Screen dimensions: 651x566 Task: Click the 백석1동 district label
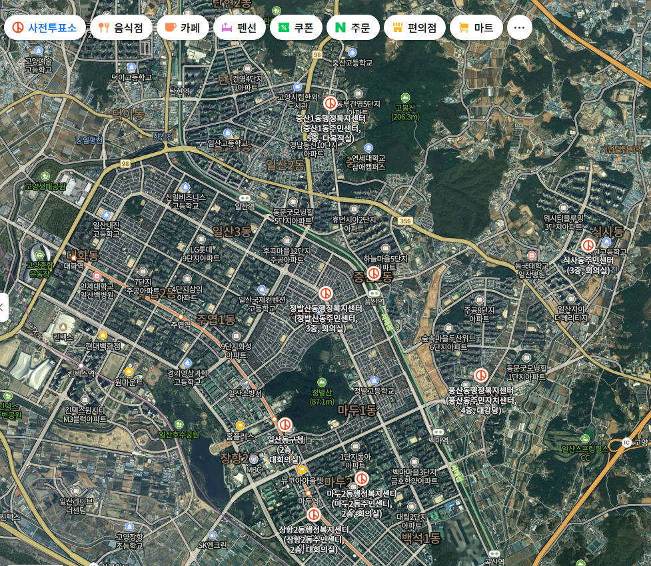tap(421, 539)
